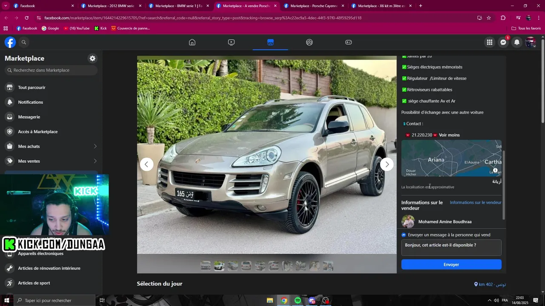Click the Envoyer button

pyautogui.click(x=451, y=264)
